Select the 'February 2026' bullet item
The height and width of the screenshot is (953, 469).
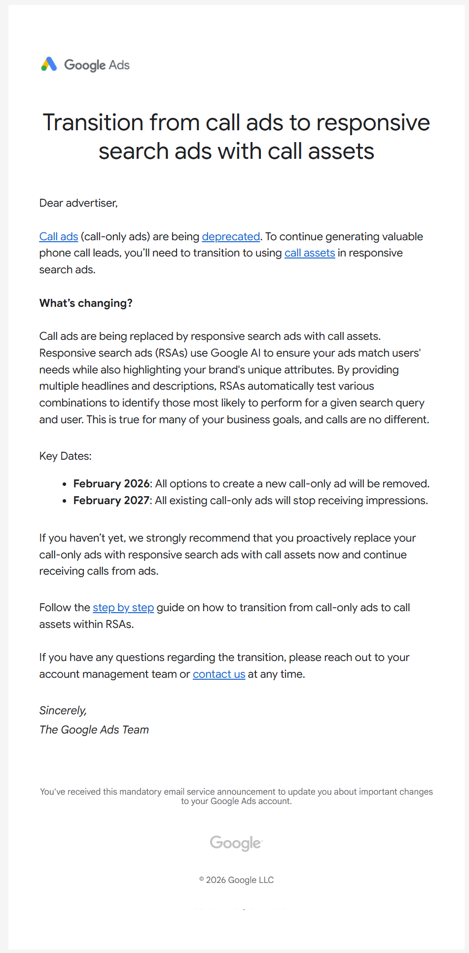pos(251,484)
